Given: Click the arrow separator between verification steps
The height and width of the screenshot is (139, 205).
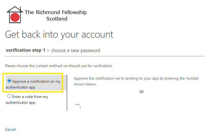Looking at the screenshot, I should tap(48, 51).
